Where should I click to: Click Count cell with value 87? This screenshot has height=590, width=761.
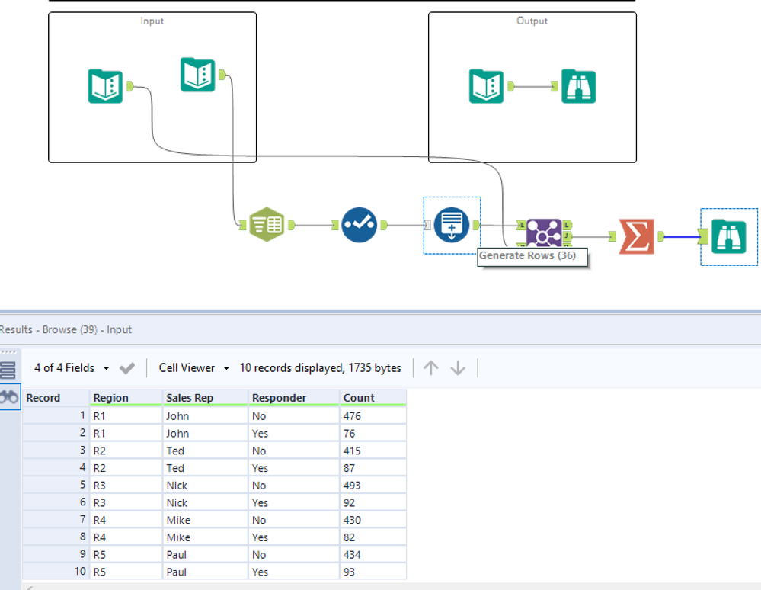click(373, 468)
